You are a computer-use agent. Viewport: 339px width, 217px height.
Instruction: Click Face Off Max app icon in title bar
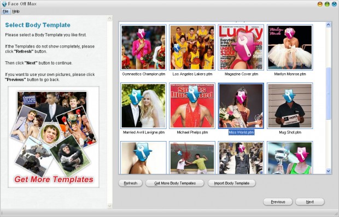[4, 4]
